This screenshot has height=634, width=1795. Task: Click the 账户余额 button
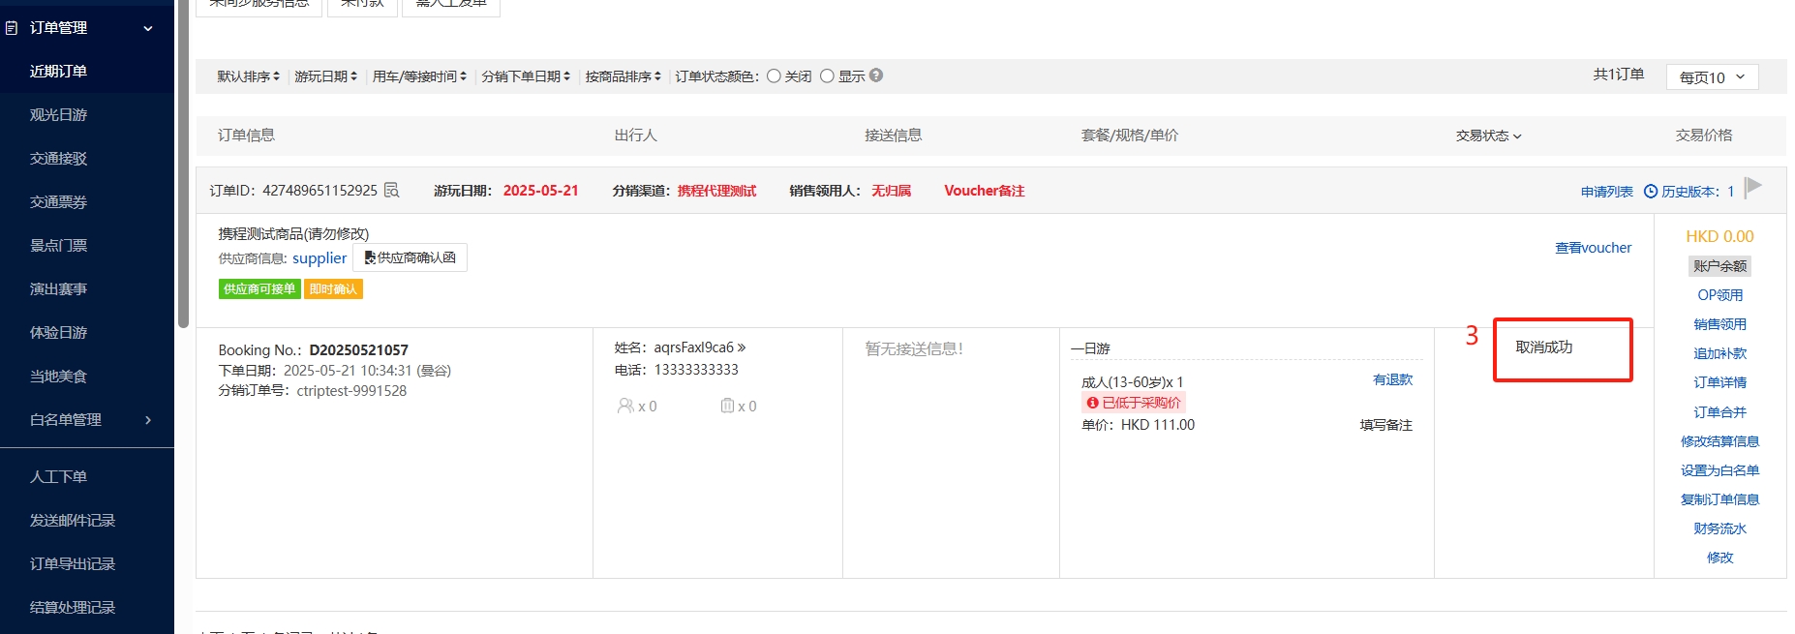(1719, 266)
